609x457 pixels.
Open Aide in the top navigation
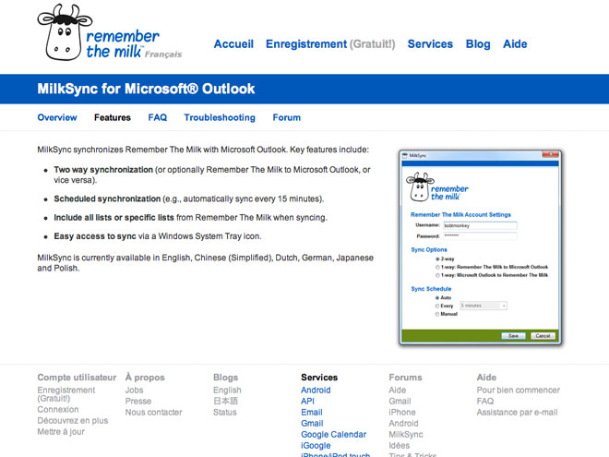pyautogui.click(x=515, y=44)
